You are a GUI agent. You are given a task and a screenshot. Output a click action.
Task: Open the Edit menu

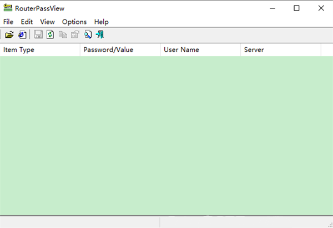pos(27,22)
